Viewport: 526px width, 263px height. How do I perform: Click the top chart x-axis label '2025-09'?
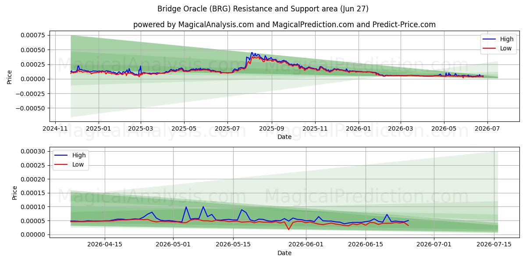pos(271,129)
